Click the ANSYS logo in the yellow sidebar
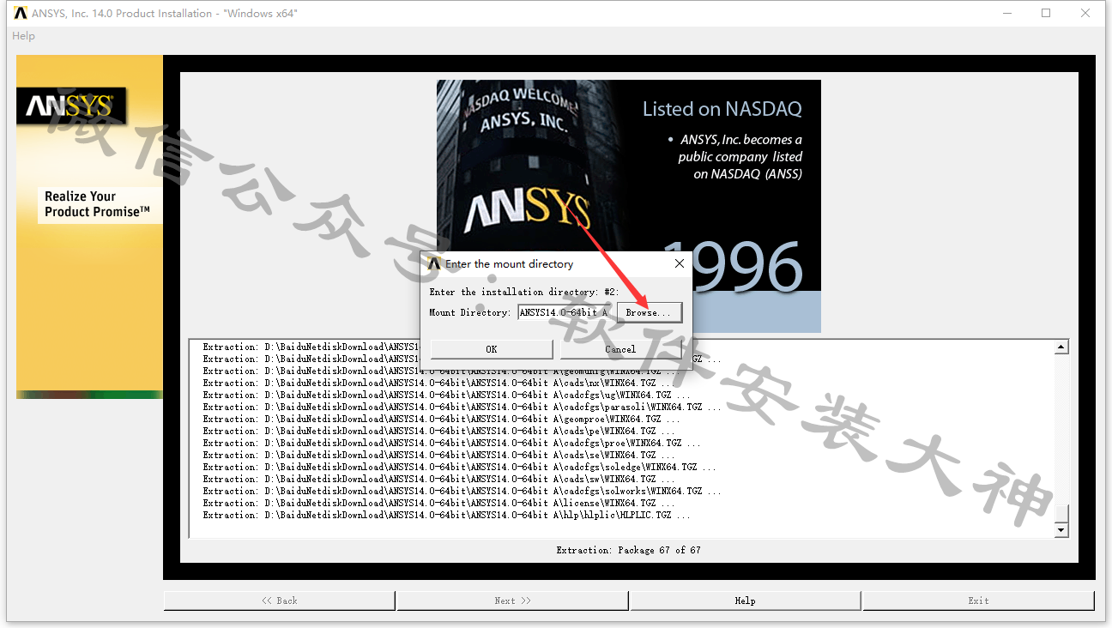The image size is (1112, 628). [x=70, y=106]
